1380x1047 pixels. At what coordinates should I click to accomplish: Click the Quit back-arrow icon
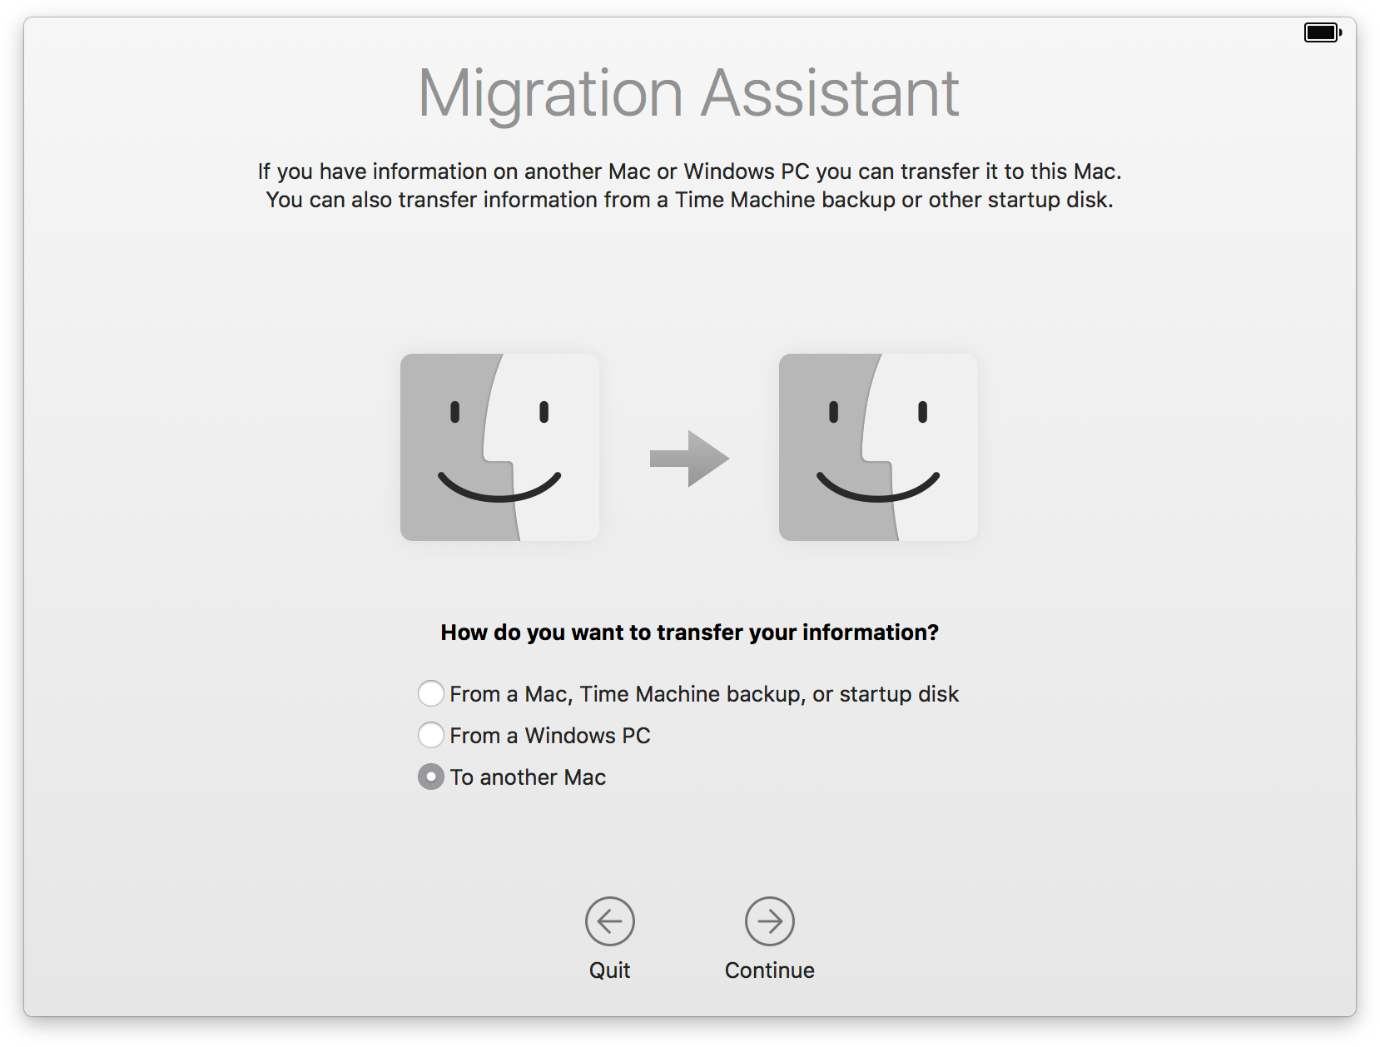(610, 921)
